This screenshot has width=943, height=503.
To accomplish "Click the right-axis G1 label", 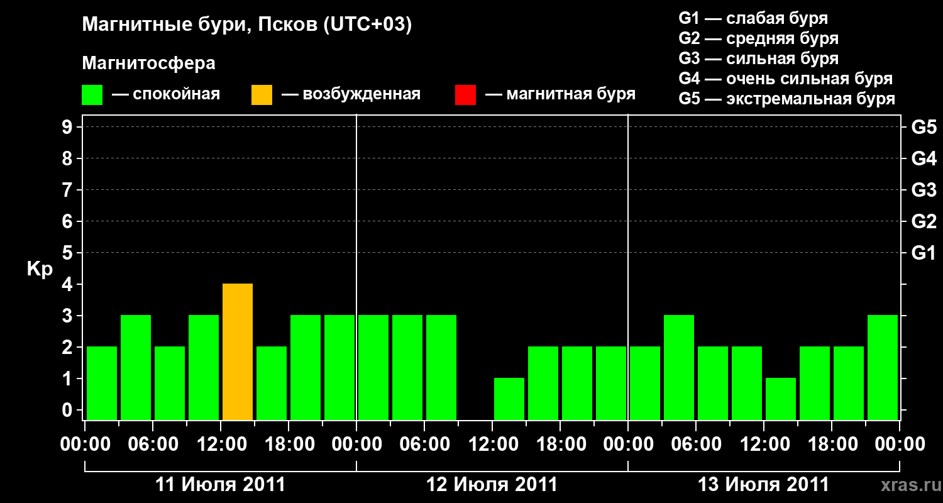I will pos(924,253).
